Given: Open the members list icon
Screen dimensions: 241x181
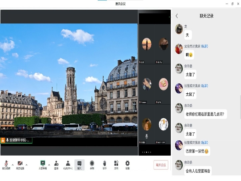Looking at the screenshot, I should 68,163.
